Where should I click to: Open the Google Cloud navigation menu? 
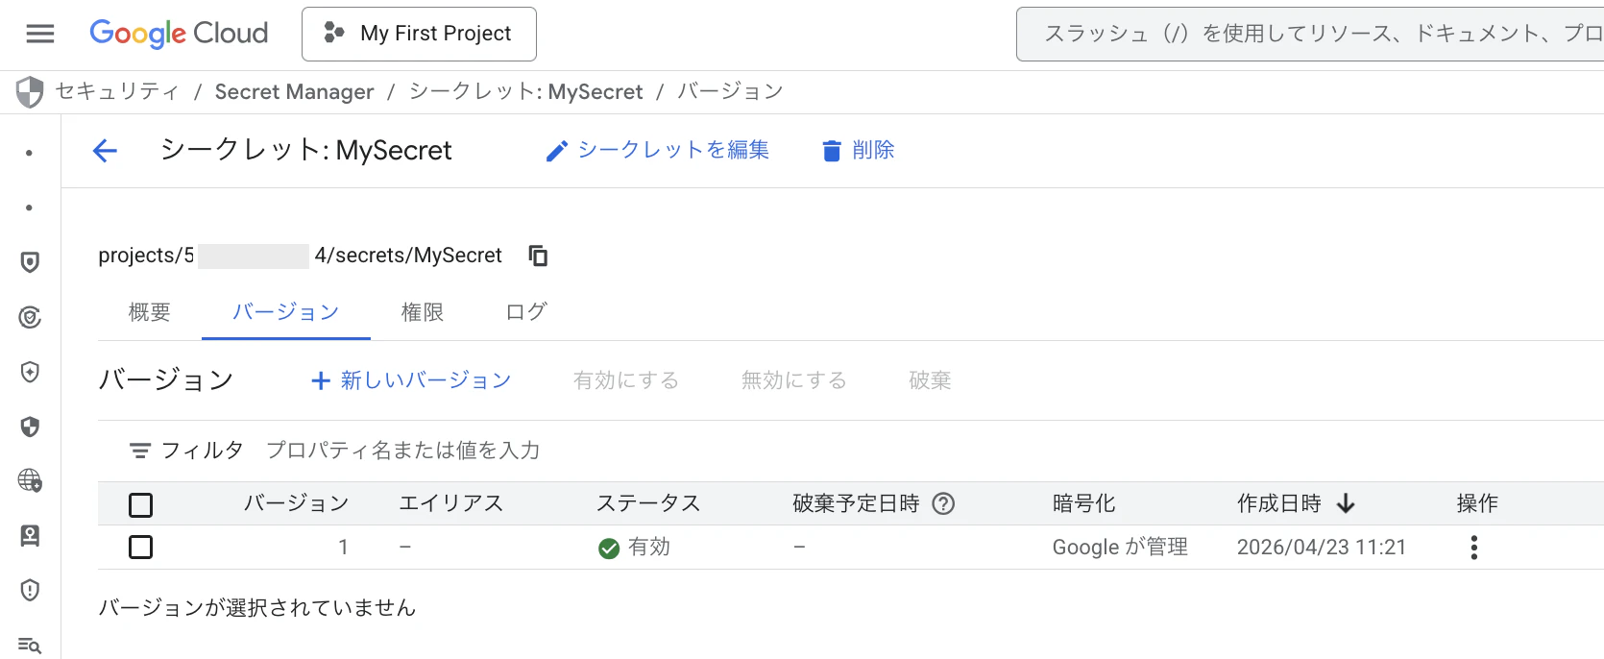point(39,34)
